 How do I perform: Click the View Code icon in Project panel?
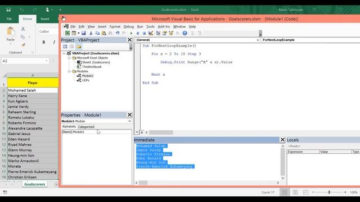[65, 47]
